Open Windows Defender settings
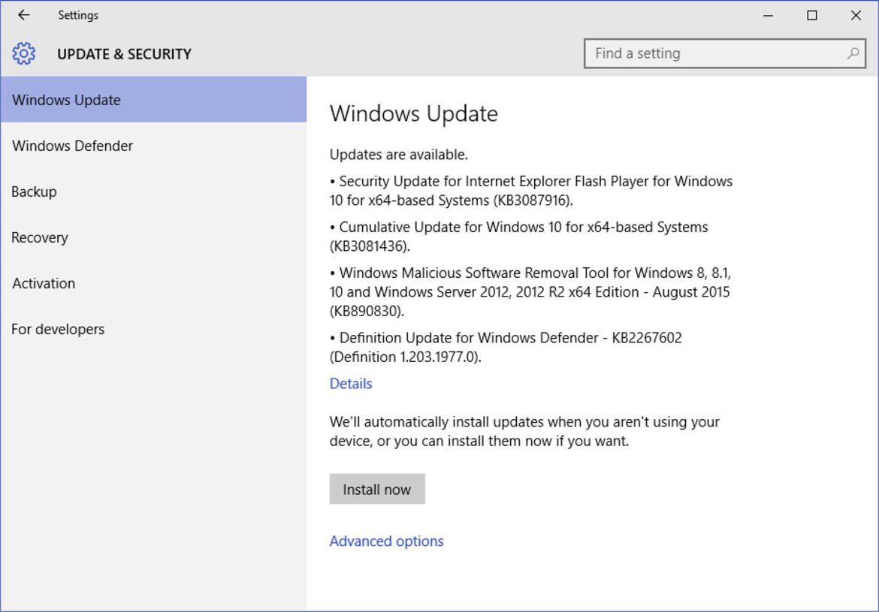This screenshot has width=879, height=612. [72, 146]
